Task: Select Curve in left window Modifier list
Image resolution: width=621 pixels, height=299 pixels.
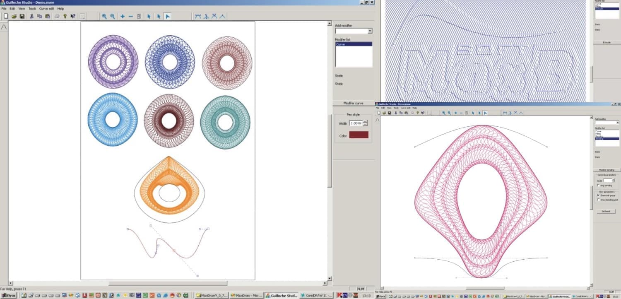Action: (354, 44)
